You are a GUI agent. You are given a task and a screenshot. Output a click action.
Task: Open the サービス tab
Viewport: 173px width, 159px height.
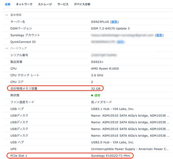(63, 4)
